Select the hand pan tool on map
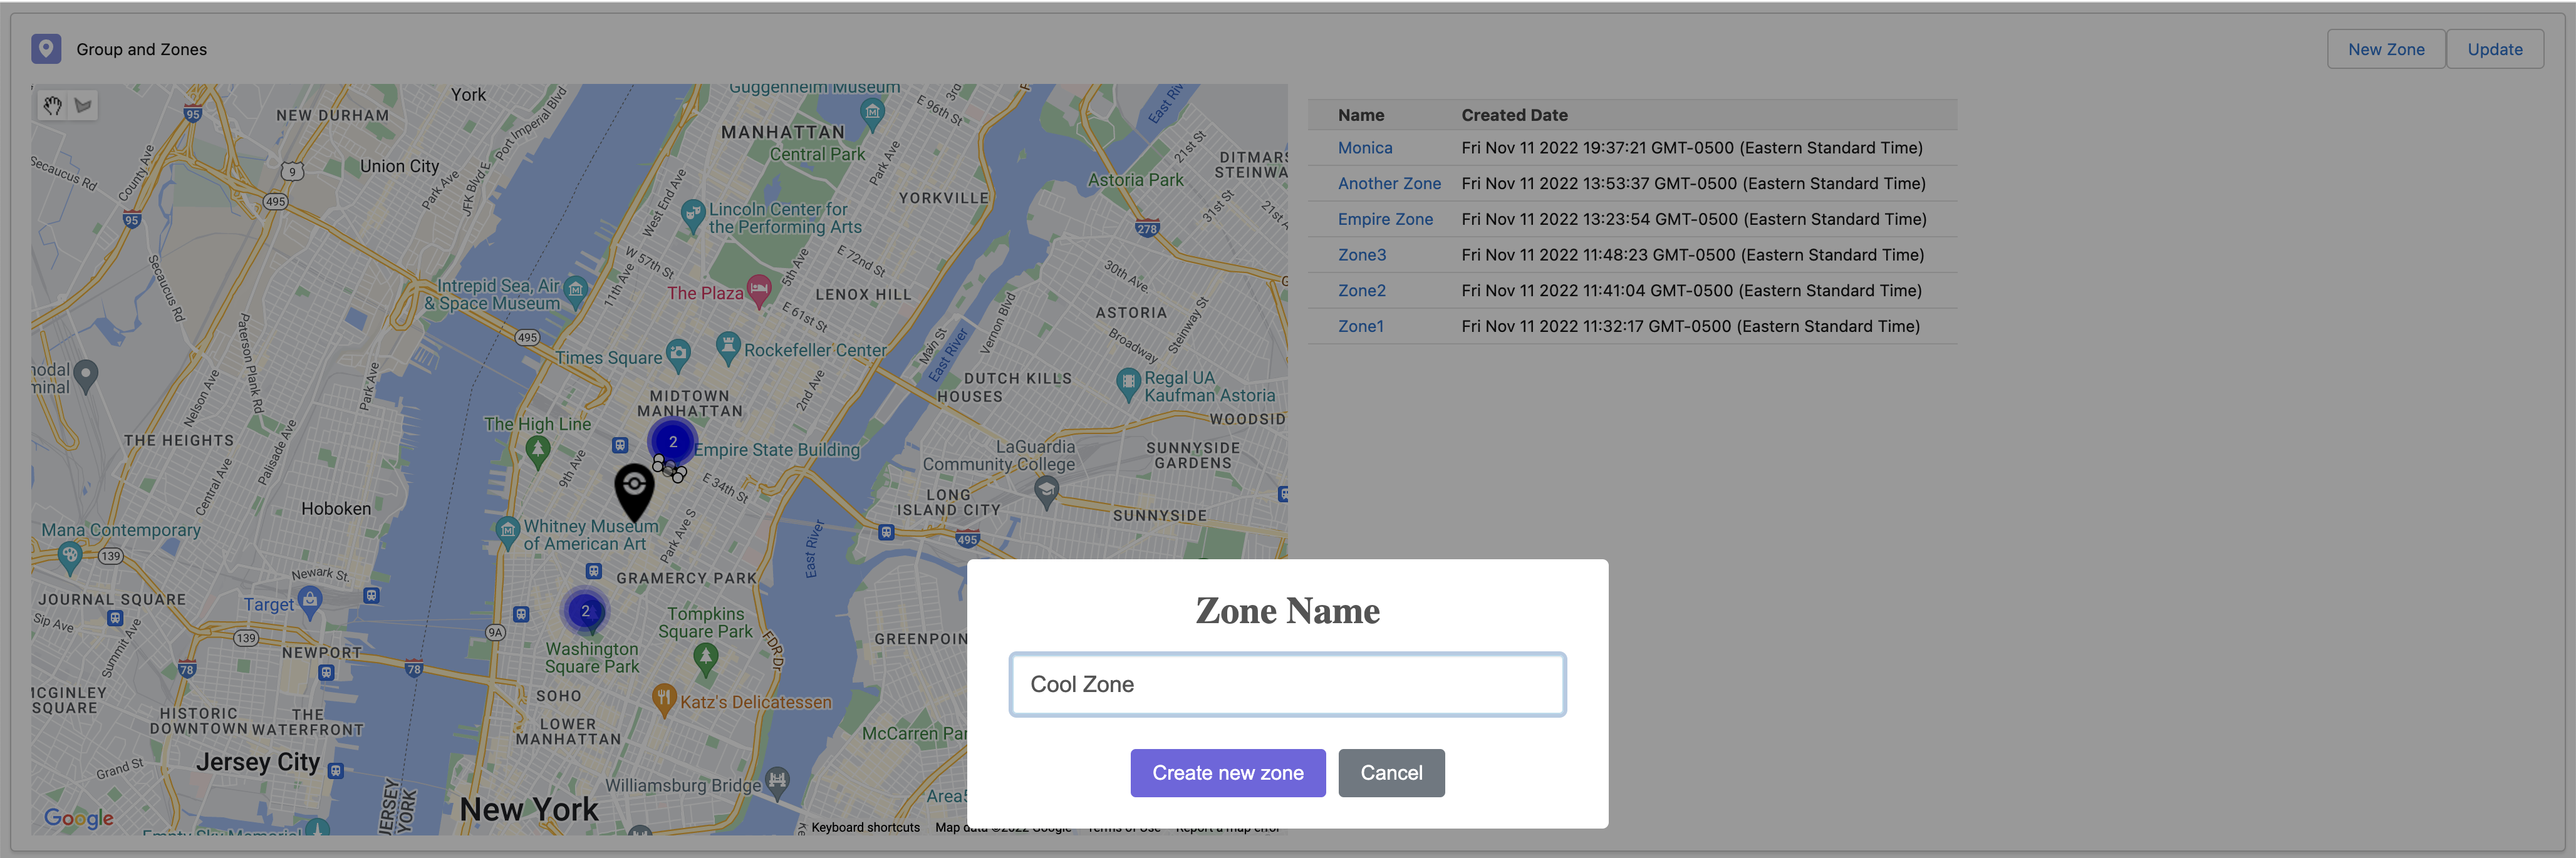Viewport: 2576px width, 858px height. click(x=53, y=105)
